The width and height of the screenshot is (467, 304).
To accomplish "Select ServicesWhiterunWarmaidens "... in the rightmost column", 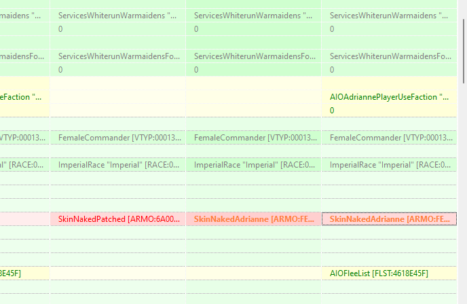I will (x=389, y=16).
